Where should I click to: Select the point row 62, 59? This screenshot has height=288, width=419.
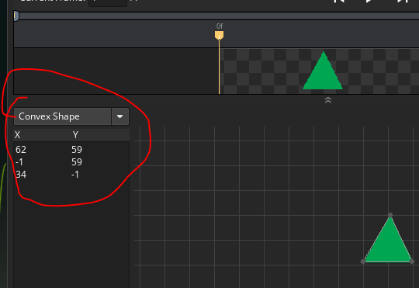pos(71,150)
